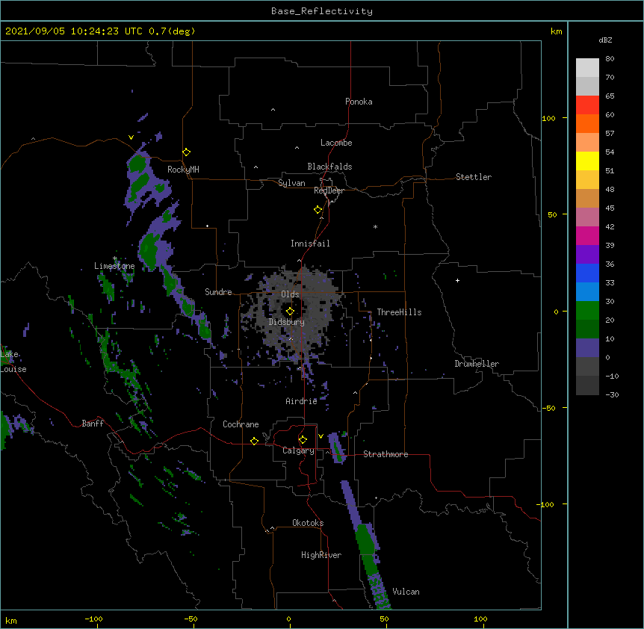Click the Base_Reflectivity title

point(322,11)
